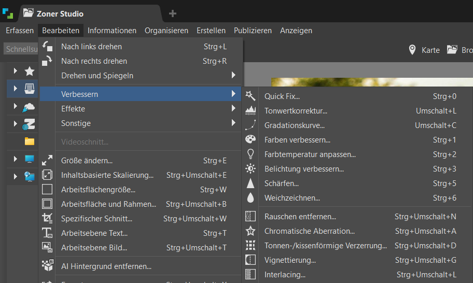
Task: Click the rotate right icon
Action: tap(47, 61)
